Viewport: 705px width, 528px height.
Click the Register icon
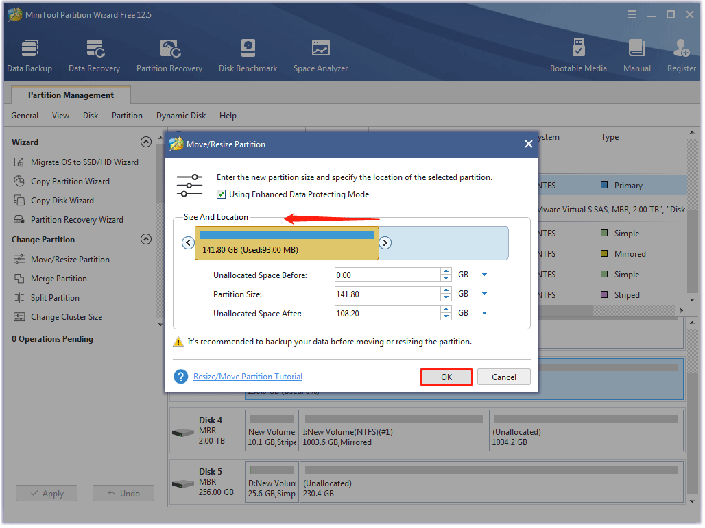coord(681,48)
